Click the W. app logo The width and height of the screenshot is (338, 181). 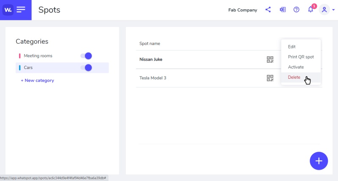(8, 10)
